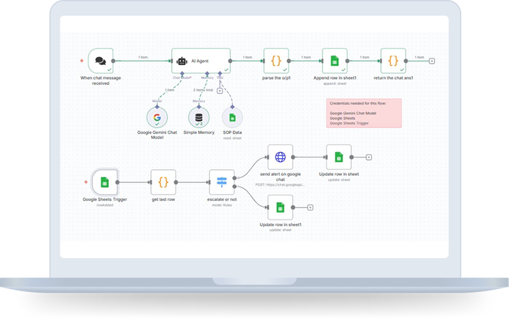Viewport: 509px width, 321px height.
Task: Open the 'return the chat ans1' node
Action: point(393,60)
